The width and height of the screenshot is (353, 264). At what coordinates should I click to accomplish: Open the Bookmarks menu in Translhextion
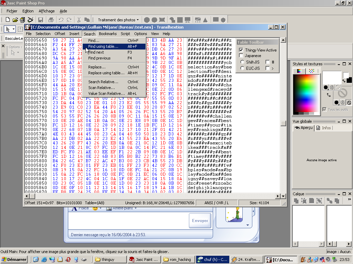pyautogui.click(x=108, y=34)
